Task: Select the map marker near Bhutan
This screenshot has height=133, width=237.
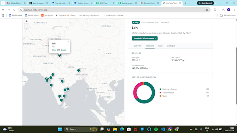Action: coord(79,70)
